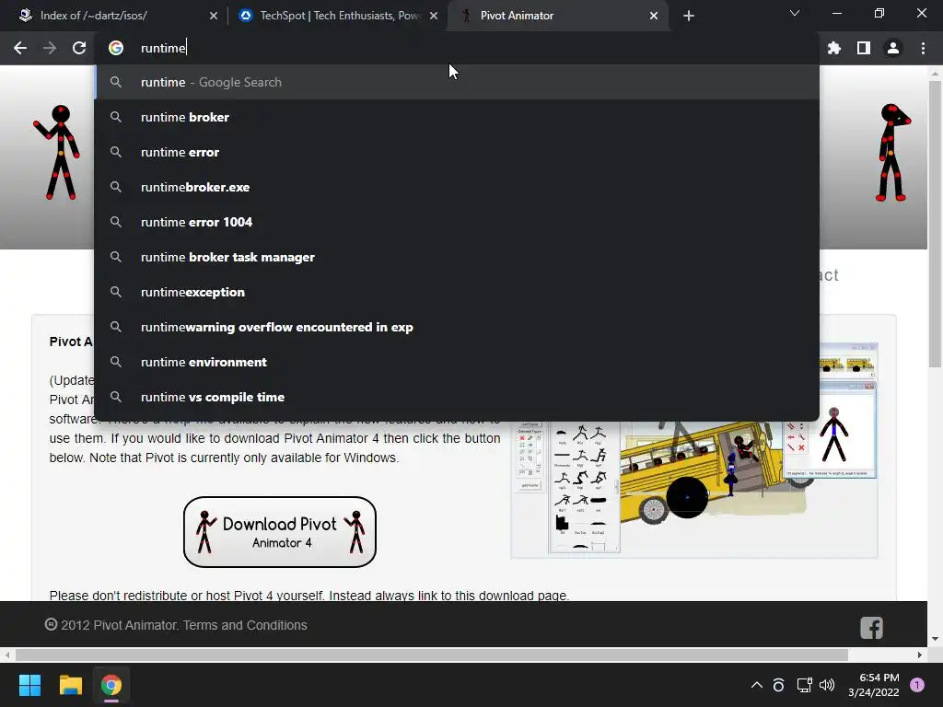Choose the 'runtime broker' suggestion
This screenshot has height=707, width=943.
[x=457, y=117]
